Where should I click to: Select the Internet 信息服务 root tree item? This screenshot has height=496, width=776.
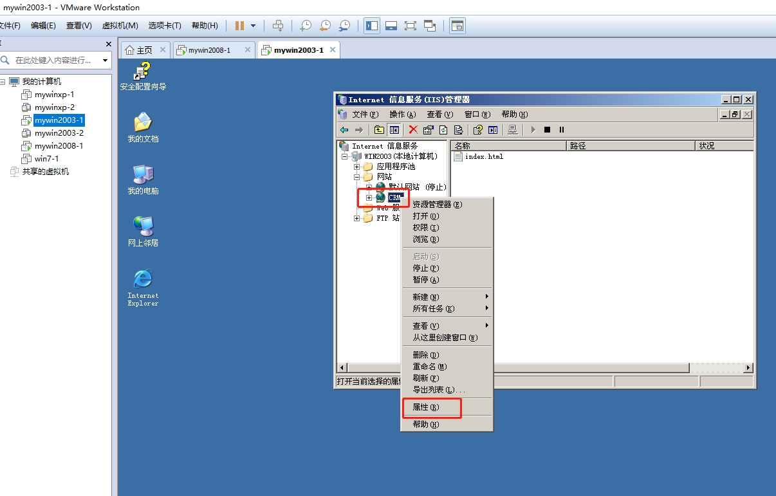pos(385,146)
